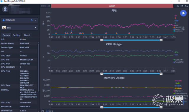Click the Memory Usage chart right range handle
189x112 pixels.
[161, 107]
